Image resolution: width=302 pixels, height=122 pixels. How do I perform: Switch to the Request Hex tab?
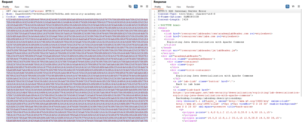(27, 7)
